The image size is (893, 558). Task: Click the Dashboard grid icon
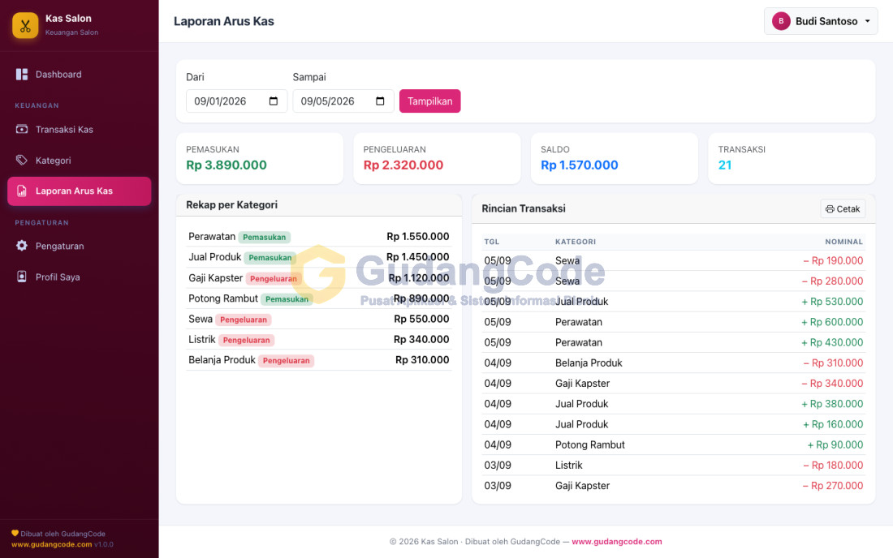[x=22, y=75]
